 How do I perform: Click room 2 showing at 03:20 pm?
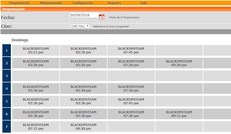(x=36, y=63)
